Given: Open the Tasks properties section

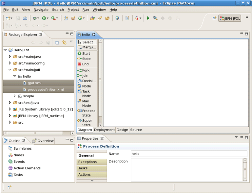Looking at the screenshot, I should tap(92, 168).
